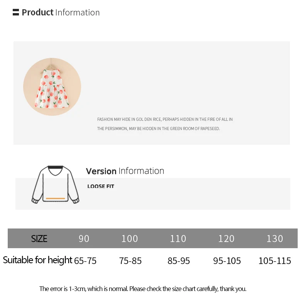Click the Suitable for height label
305x308 pixels.
click(x=37, y=260)
